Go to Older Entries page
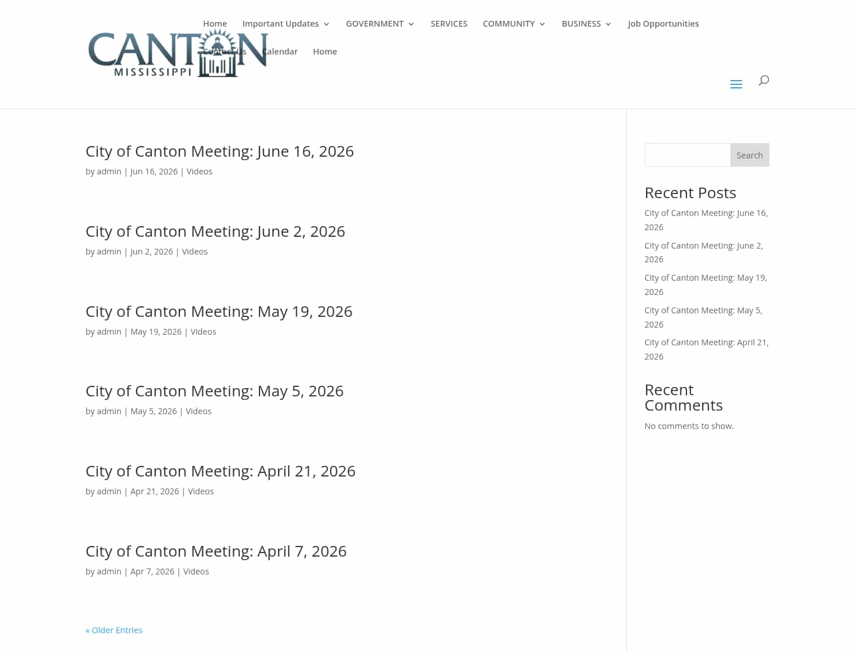This screenshot has height=651, width=855. 114,630
